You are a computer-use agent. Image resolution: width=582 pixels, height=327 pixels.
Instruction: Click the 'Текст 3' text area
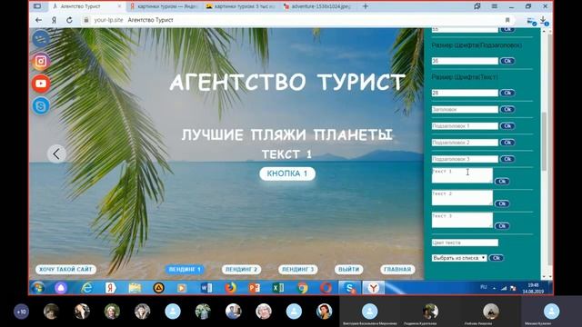click(x=462, y=220)
